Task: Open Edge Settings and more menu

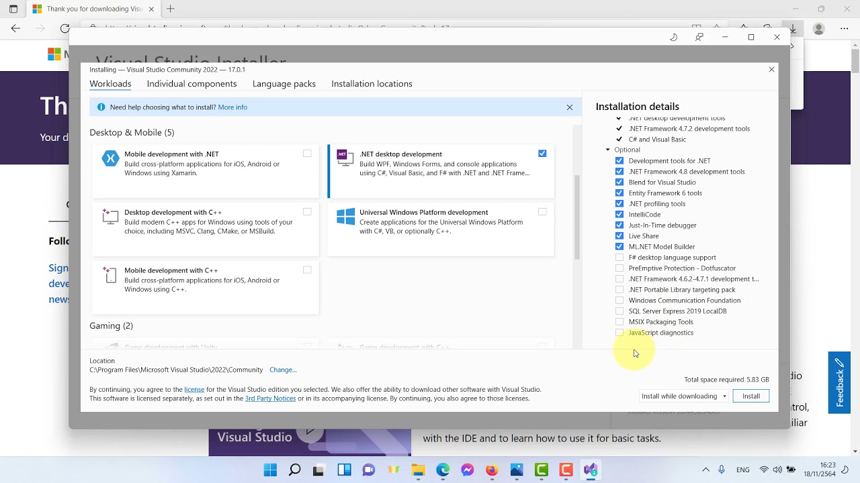Action: pyautogui.click(x=844, y=28)
